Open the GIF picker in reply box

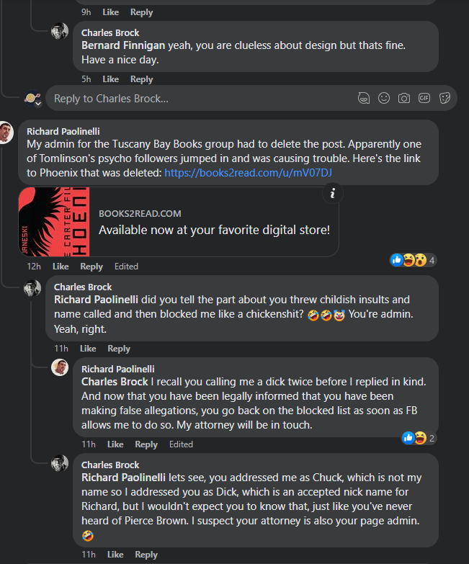(x=424, y=98)
